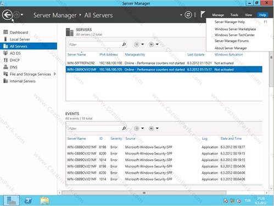Sort events by Log column

pyautogui.click(x=204, y=139)
